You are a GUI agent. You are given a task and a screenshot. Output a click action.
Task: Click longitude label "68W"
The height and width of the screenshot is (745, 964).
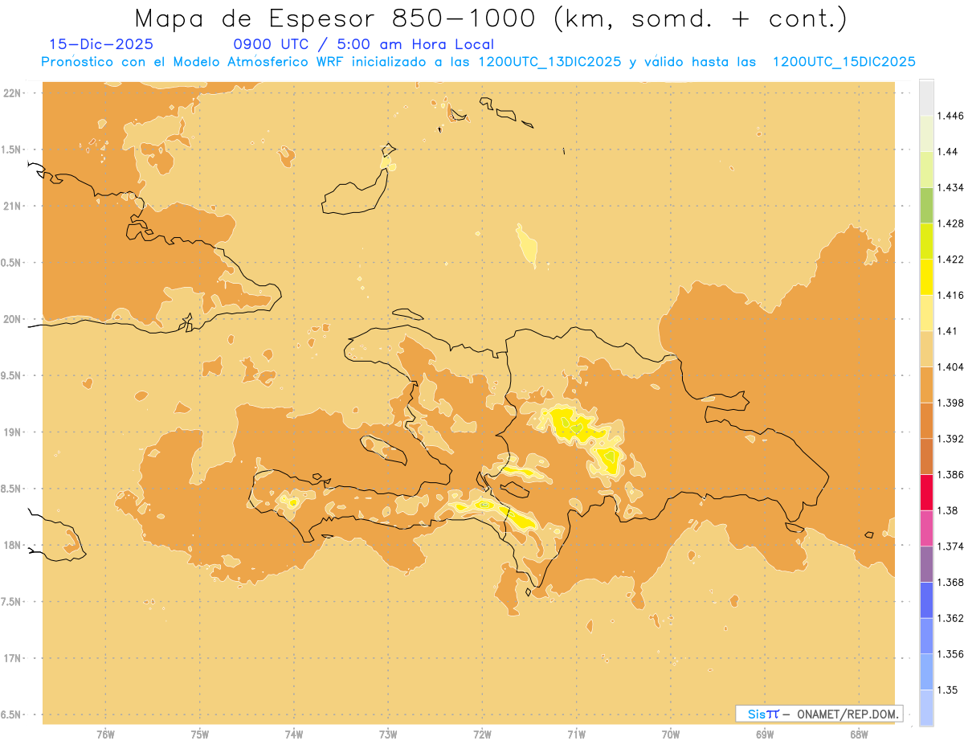click(x=859, y=734)
